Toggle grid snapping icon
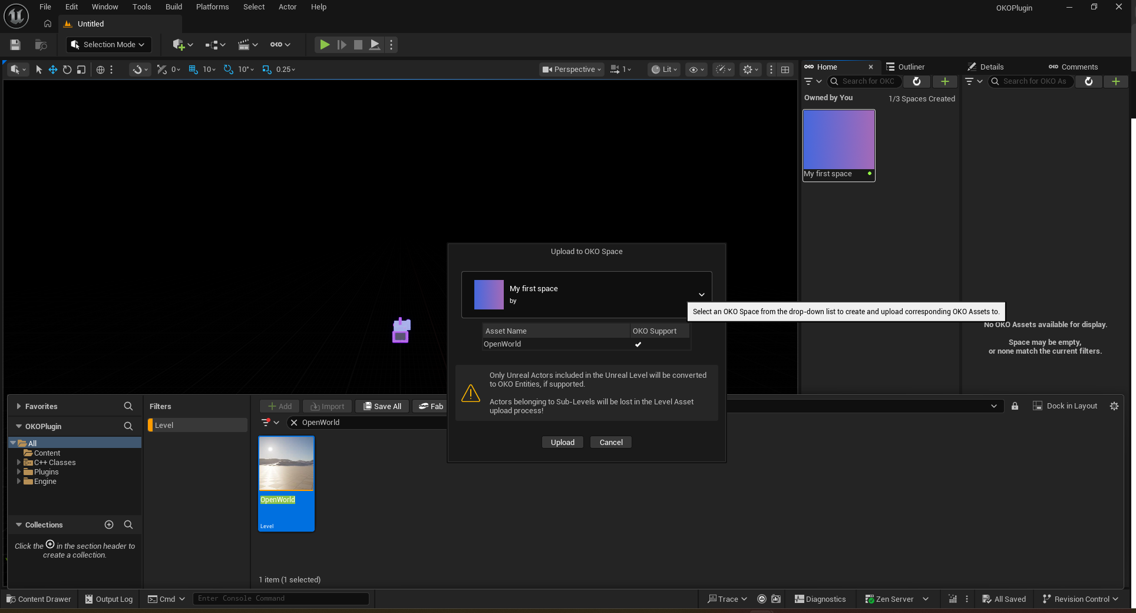This screenshot has height=613, width=1136. (193, 70)
